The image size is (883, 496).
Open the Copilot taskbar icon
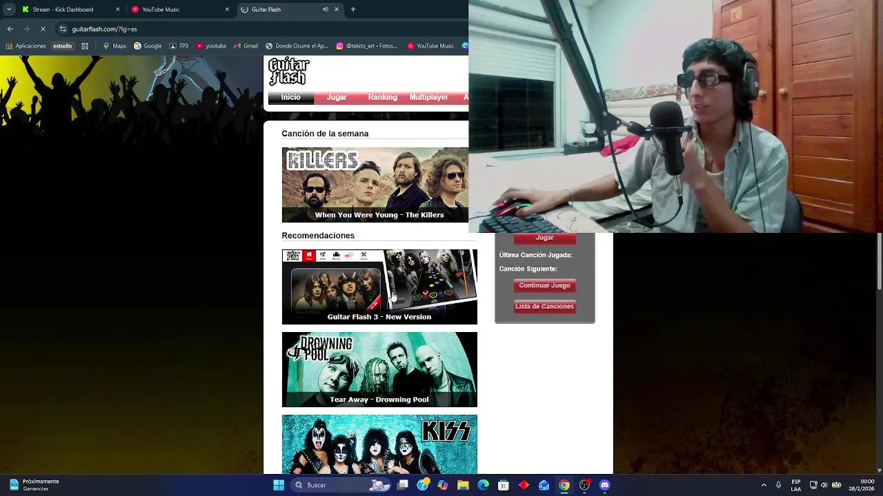(443, 485)
